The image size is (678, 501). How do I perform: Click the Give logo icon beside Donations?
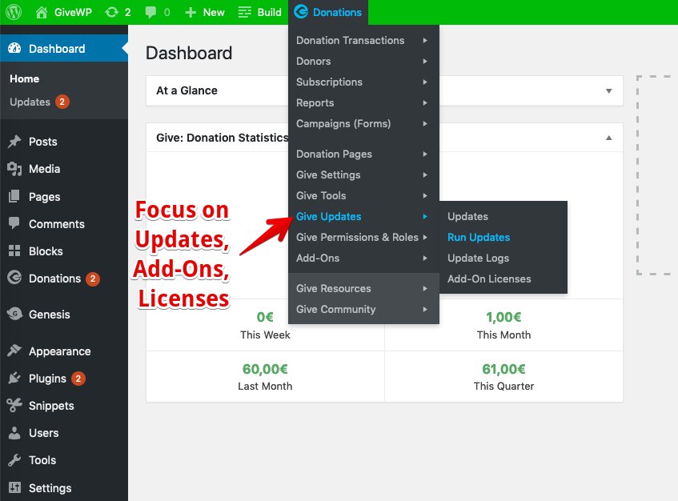pyautogui.click(x=301, y=12)
